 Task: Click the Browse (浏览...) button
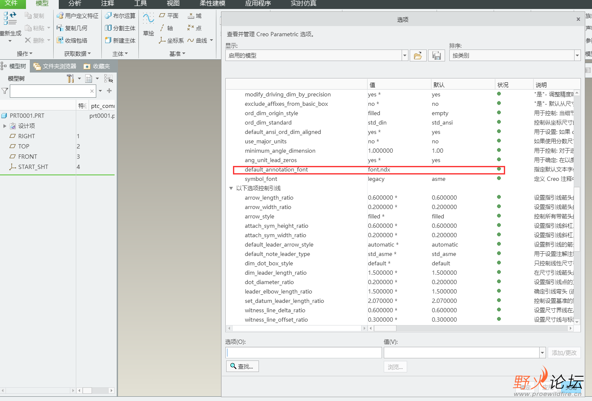395,367
